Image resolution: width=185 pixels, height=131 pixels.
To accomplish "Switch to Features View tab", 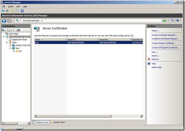I will pyautogui.click(x=41, y=122).
